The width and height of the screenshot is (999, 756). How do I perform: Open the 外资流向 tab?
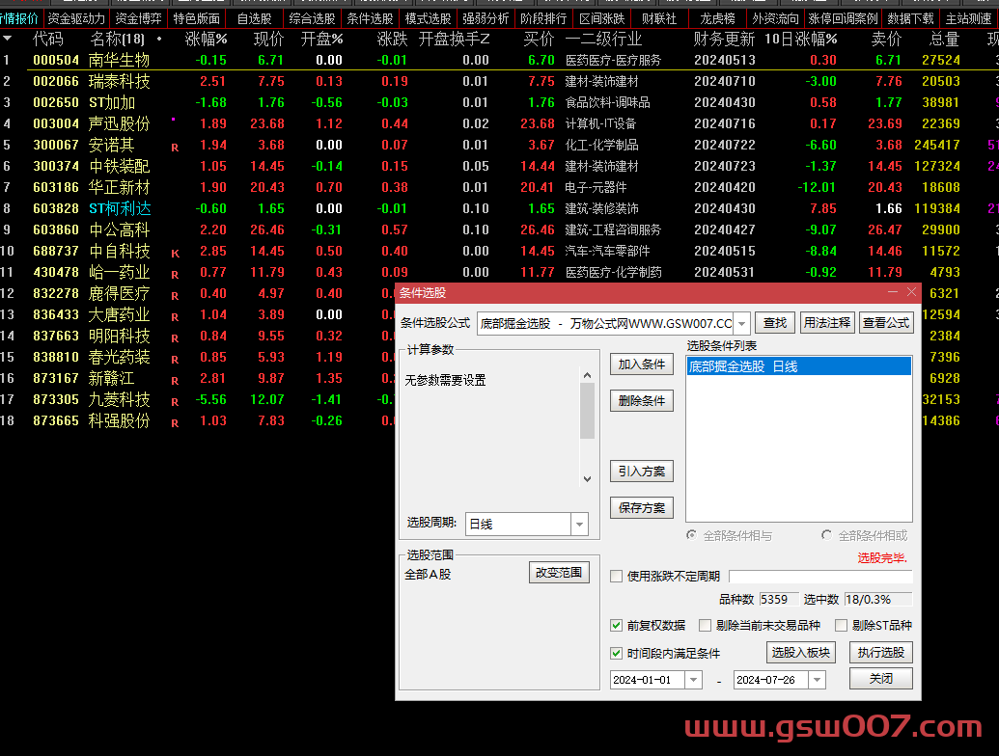775,19
